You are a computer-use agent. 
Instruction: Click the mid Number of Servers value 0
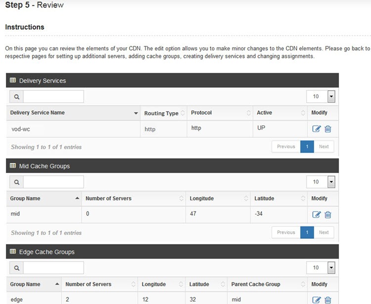point(88,214)
